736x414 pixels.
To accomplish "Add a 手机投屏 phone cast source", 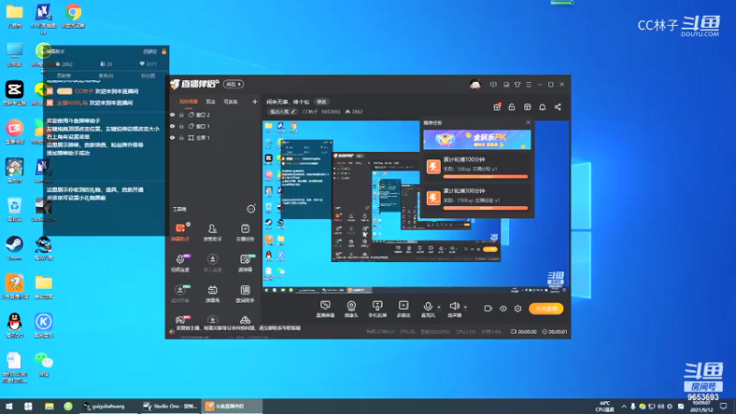I will pyautogui.click(x=377, y=309).
